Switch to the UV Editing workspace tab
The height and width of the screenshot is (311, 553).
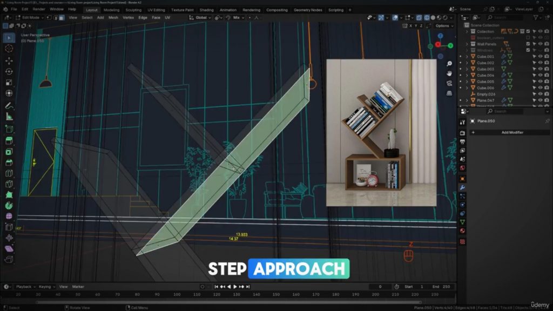156,10
